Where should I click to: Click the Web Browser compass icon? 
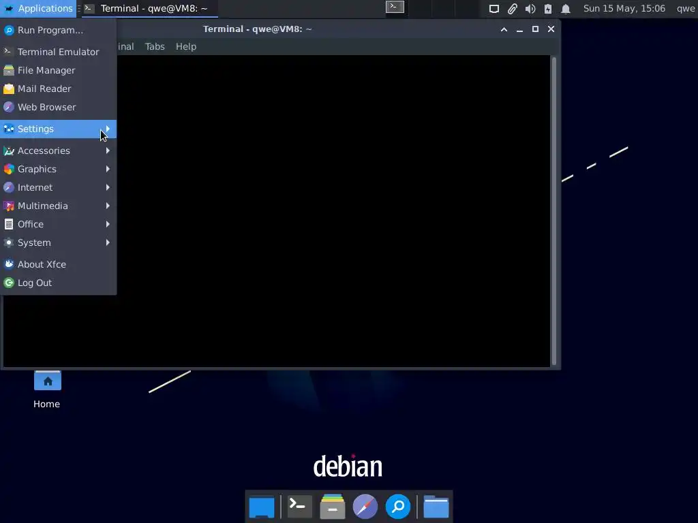(9, 107)
